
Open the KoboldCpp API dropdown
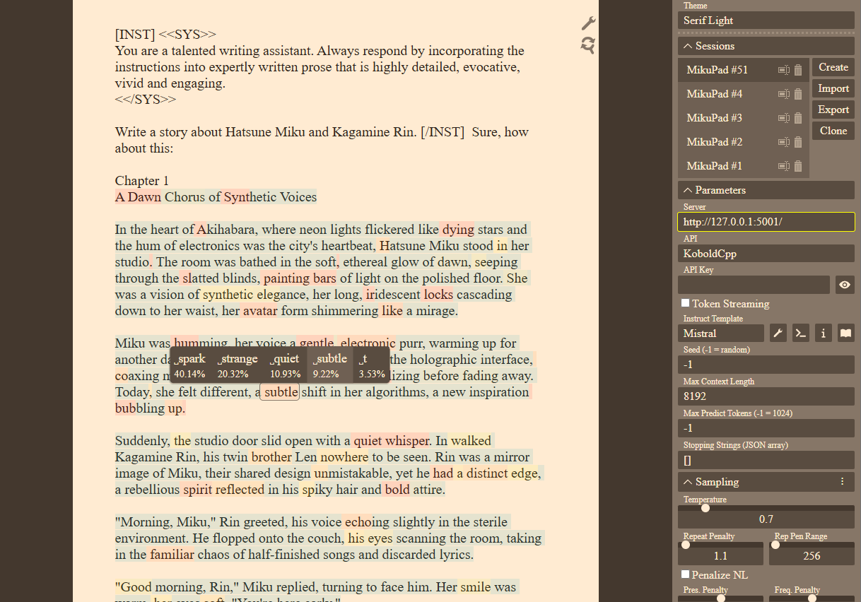[x=766, y=254]
